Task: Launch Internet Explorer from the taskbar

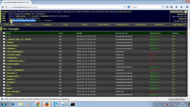Action: coord(12,104)
